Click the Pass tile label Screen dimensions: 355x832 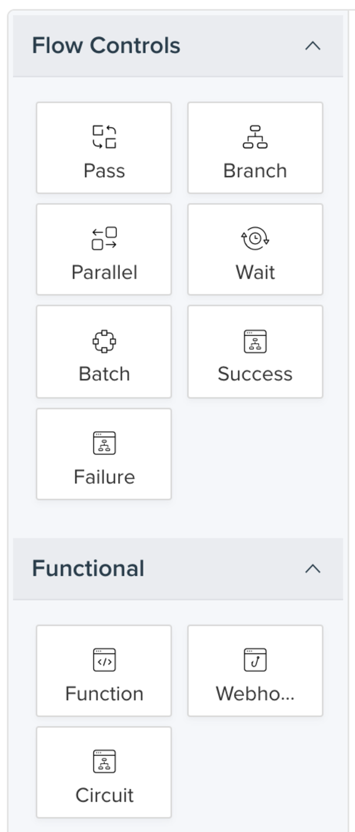(104, 170)
